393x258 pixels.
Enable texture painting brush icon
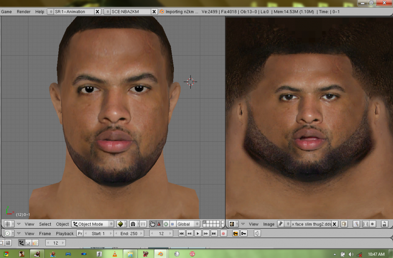point(356,224)
